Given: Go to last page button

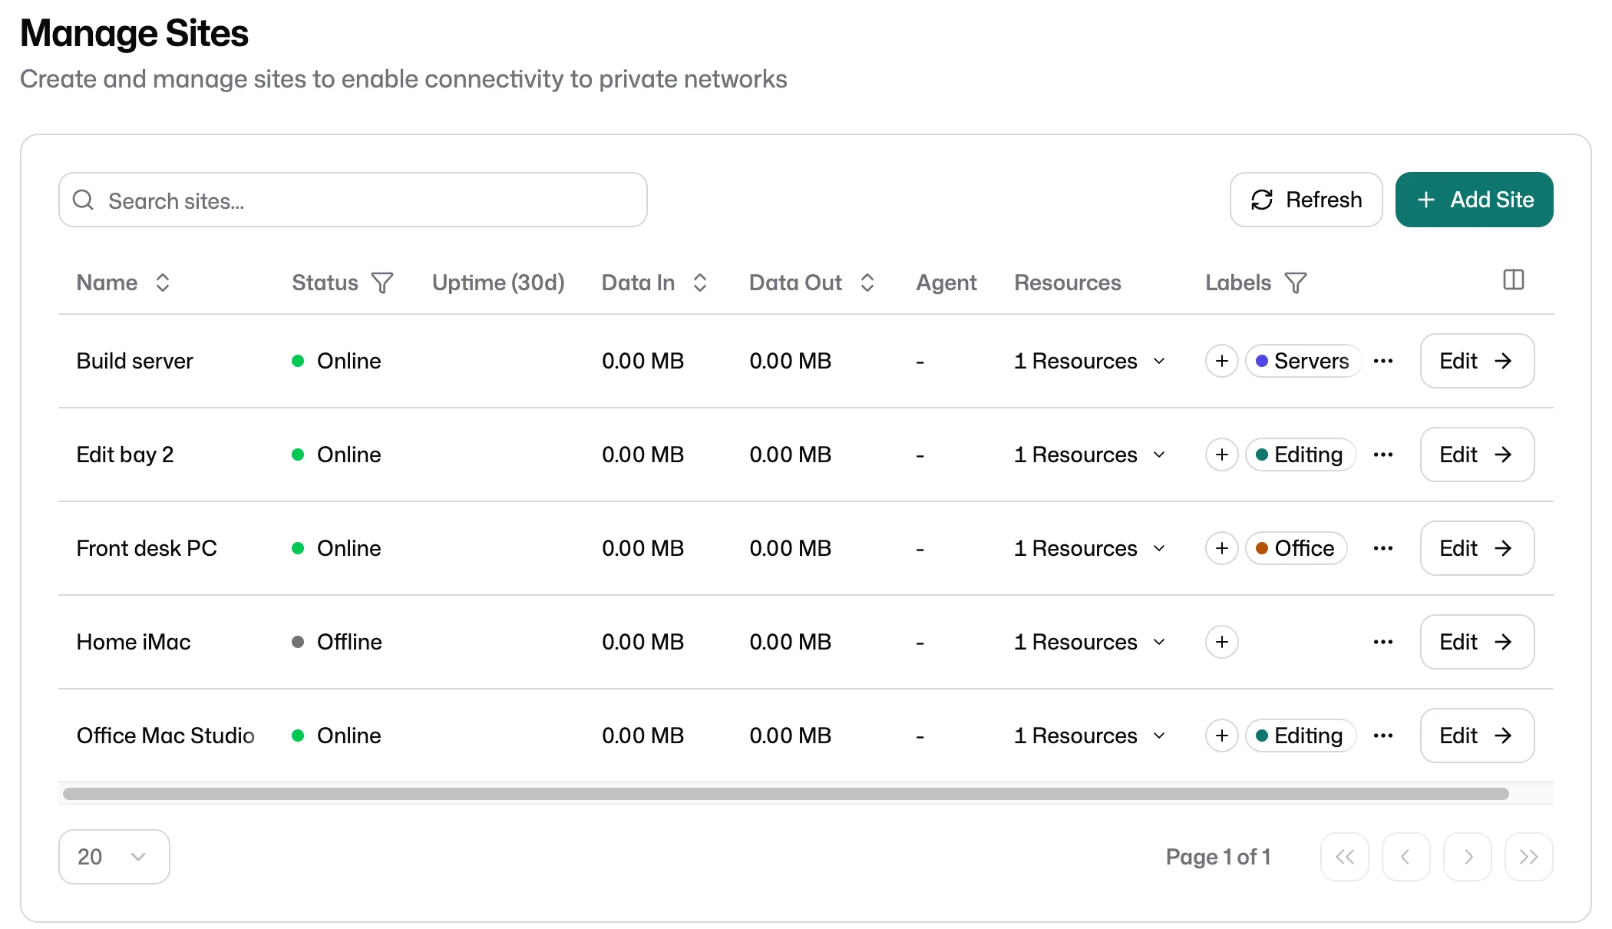Looking at the screenshot, I should coord(1529,857).
